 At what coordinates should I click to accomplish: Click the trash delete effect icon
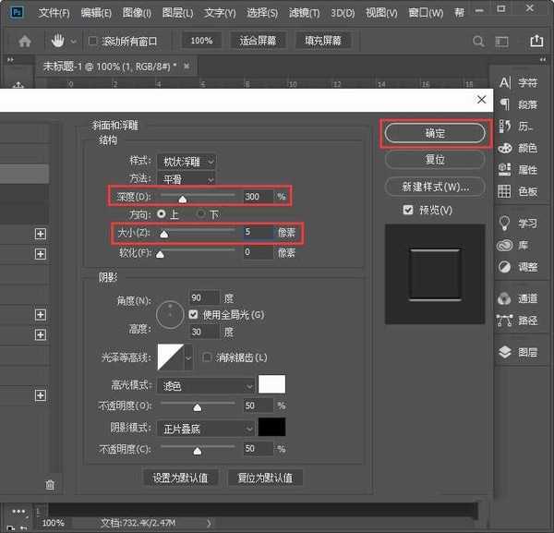(50, 484)
